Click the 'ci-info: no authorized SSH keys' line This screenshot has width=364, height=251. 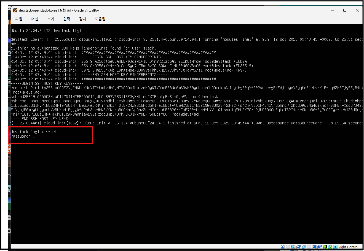(x=83, y=48)
